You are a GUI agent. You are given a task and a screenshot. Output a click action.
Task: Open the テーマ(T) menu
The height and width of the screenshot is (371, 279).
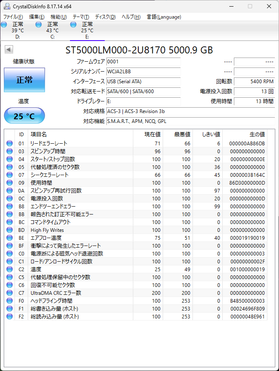tap(81, 17)
